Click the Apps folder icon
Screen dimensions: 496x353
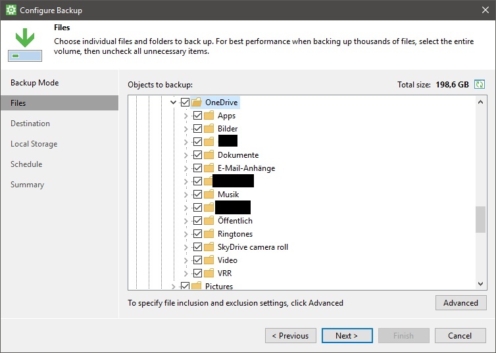point(209,115)
